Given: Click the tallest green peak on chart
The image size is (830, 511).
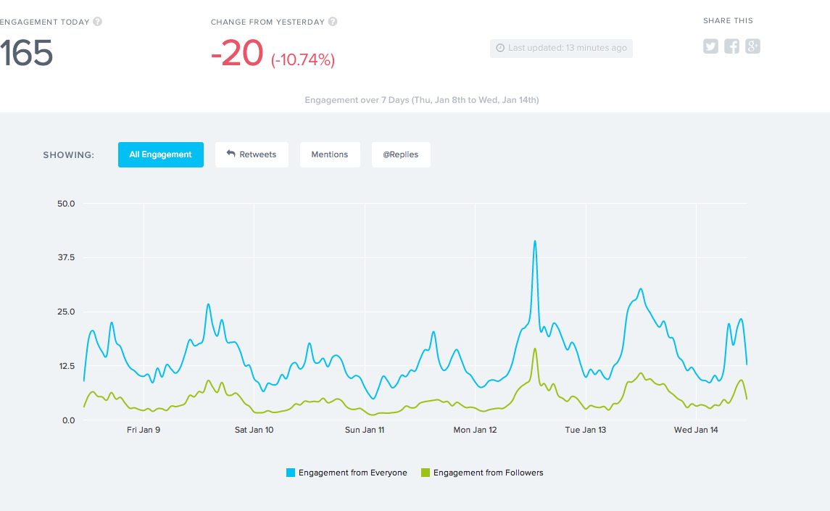Looking at the screenshot, I should [x=535, y=349].
